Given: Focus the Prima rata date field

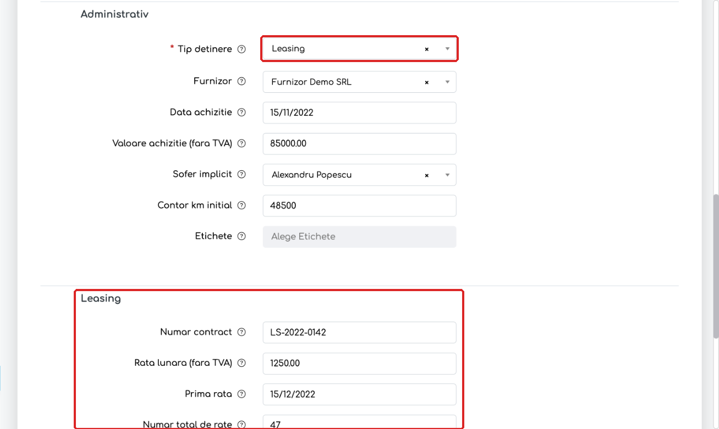Looking at the screenshot, I should click(360, 394).
